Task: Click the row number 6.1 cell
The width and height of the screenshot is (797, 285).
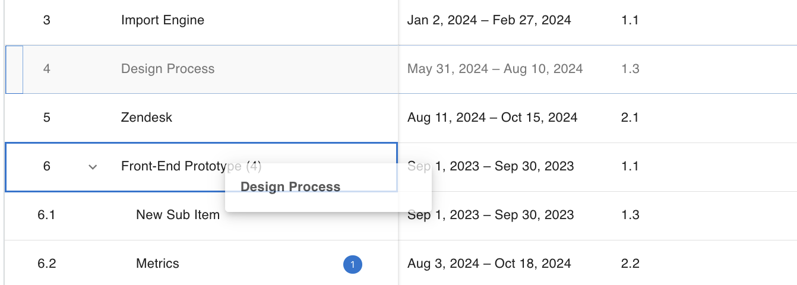Action: point(46,215)
